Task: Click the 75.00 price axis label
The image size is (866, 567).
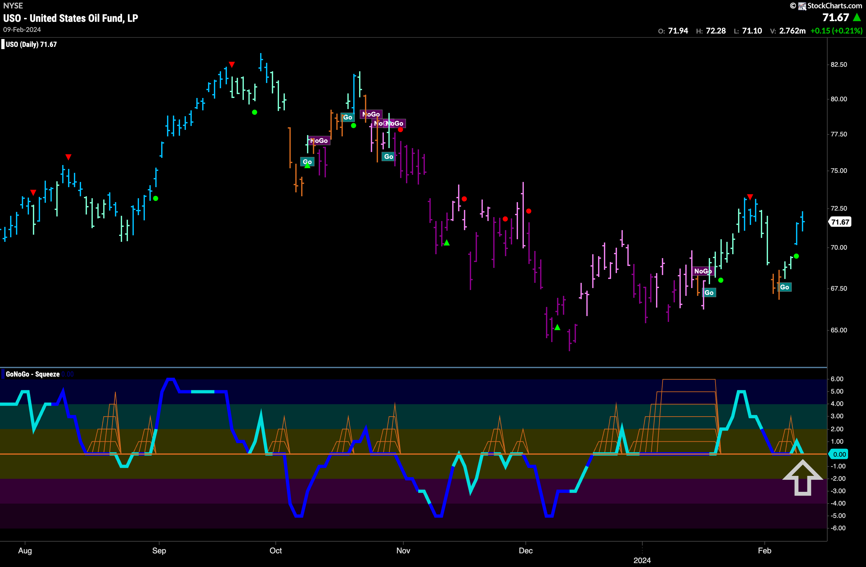Action: tap(839, 171)
